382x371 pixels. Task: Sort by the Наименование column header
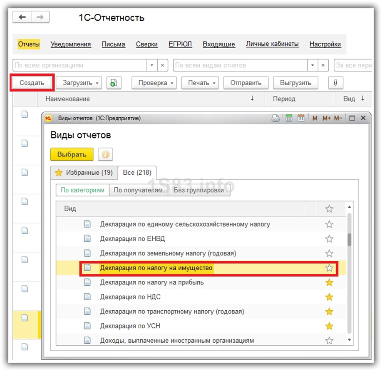coord(151,99)
